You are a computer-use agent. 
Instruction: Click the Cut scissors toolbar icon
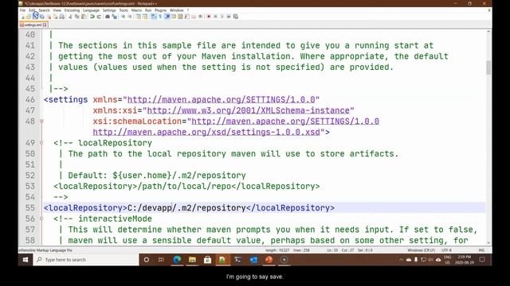pos(69,16)
